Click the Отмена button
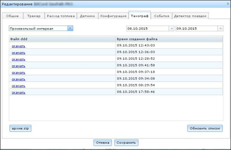Viewport: 231px width, 150px height. pos(103,143)
